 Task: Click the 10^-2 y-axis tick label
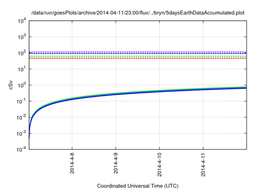click(x=22, y=117)
